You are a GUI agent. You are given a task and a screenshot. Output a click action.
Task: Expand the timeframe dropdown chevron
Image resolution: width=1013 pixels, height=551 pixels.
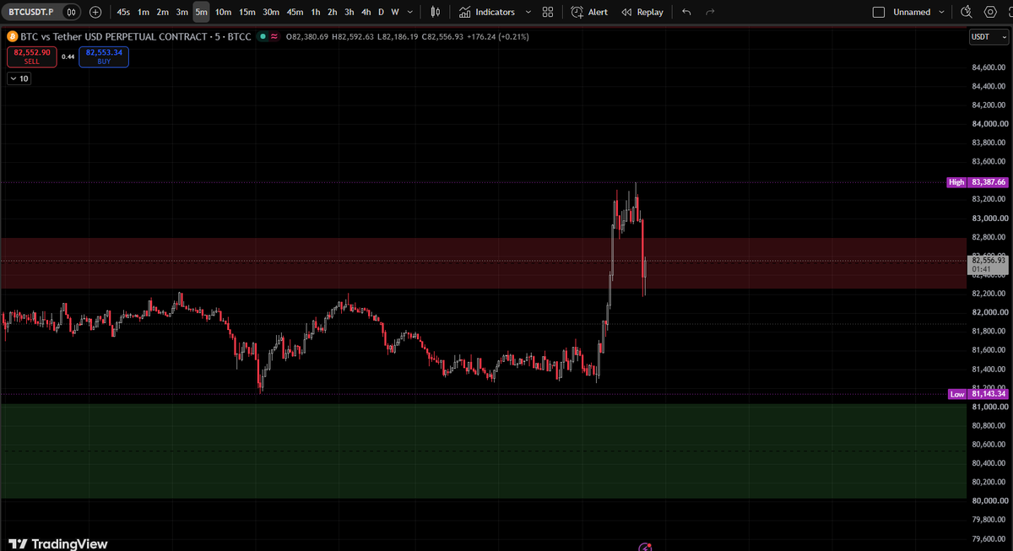(410, 12)
